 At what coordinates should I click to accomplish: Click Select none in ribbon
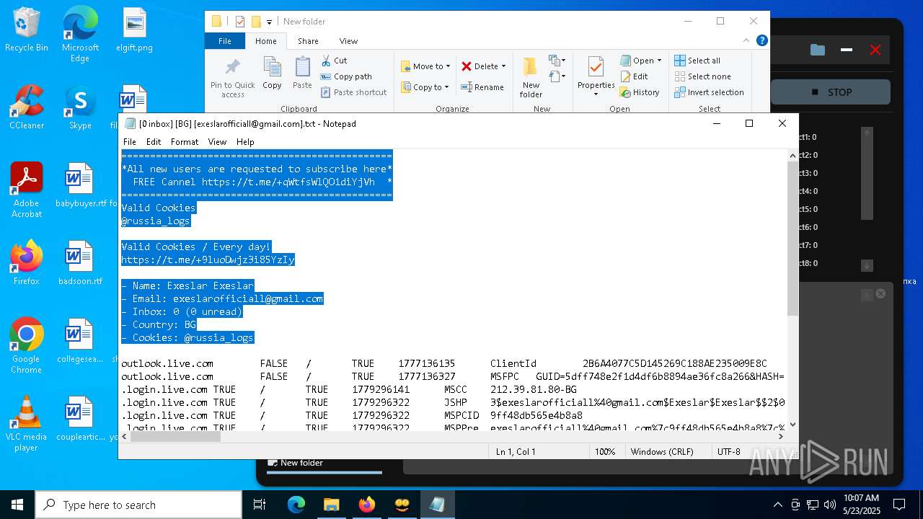tap(702, 76)
